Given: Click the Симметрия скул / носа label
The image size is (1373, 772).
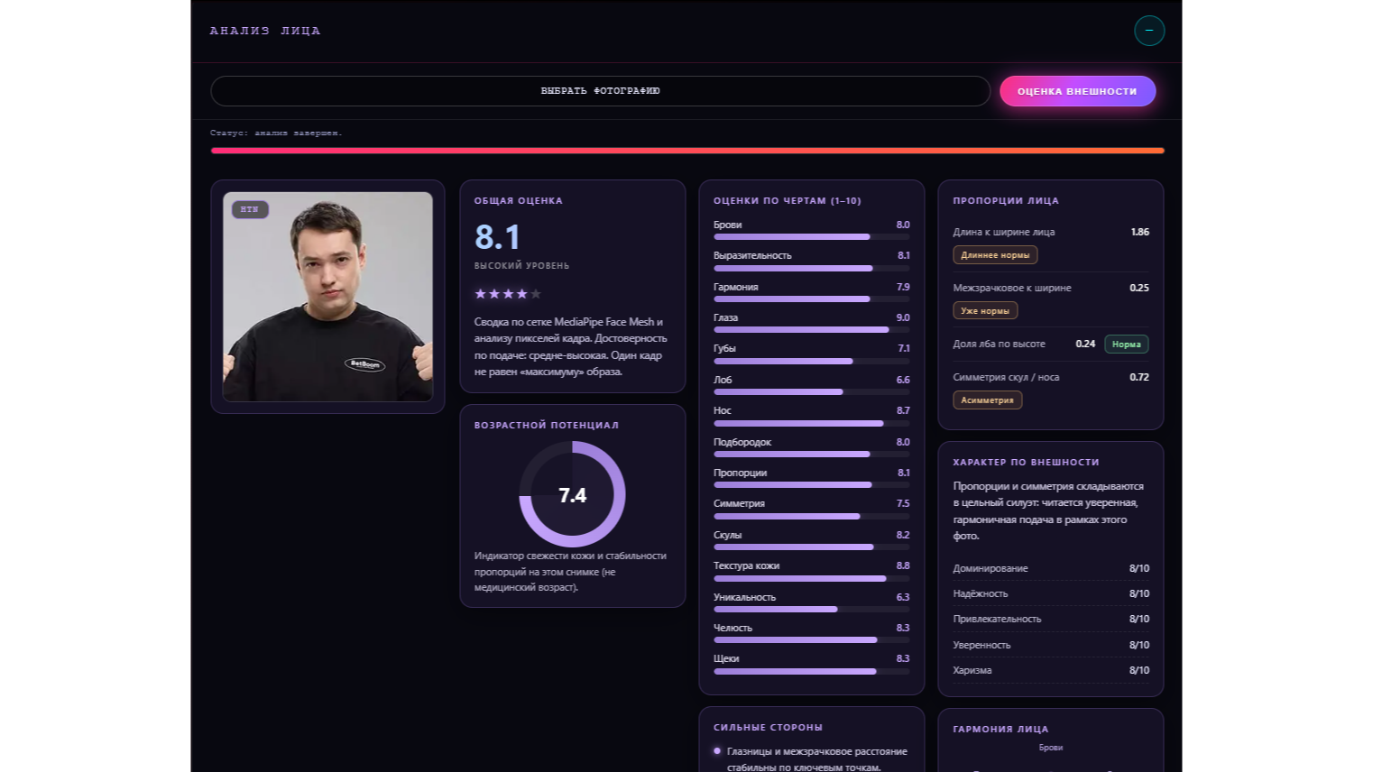Looking at the screenshot, I should click(x=1006, y=377).
